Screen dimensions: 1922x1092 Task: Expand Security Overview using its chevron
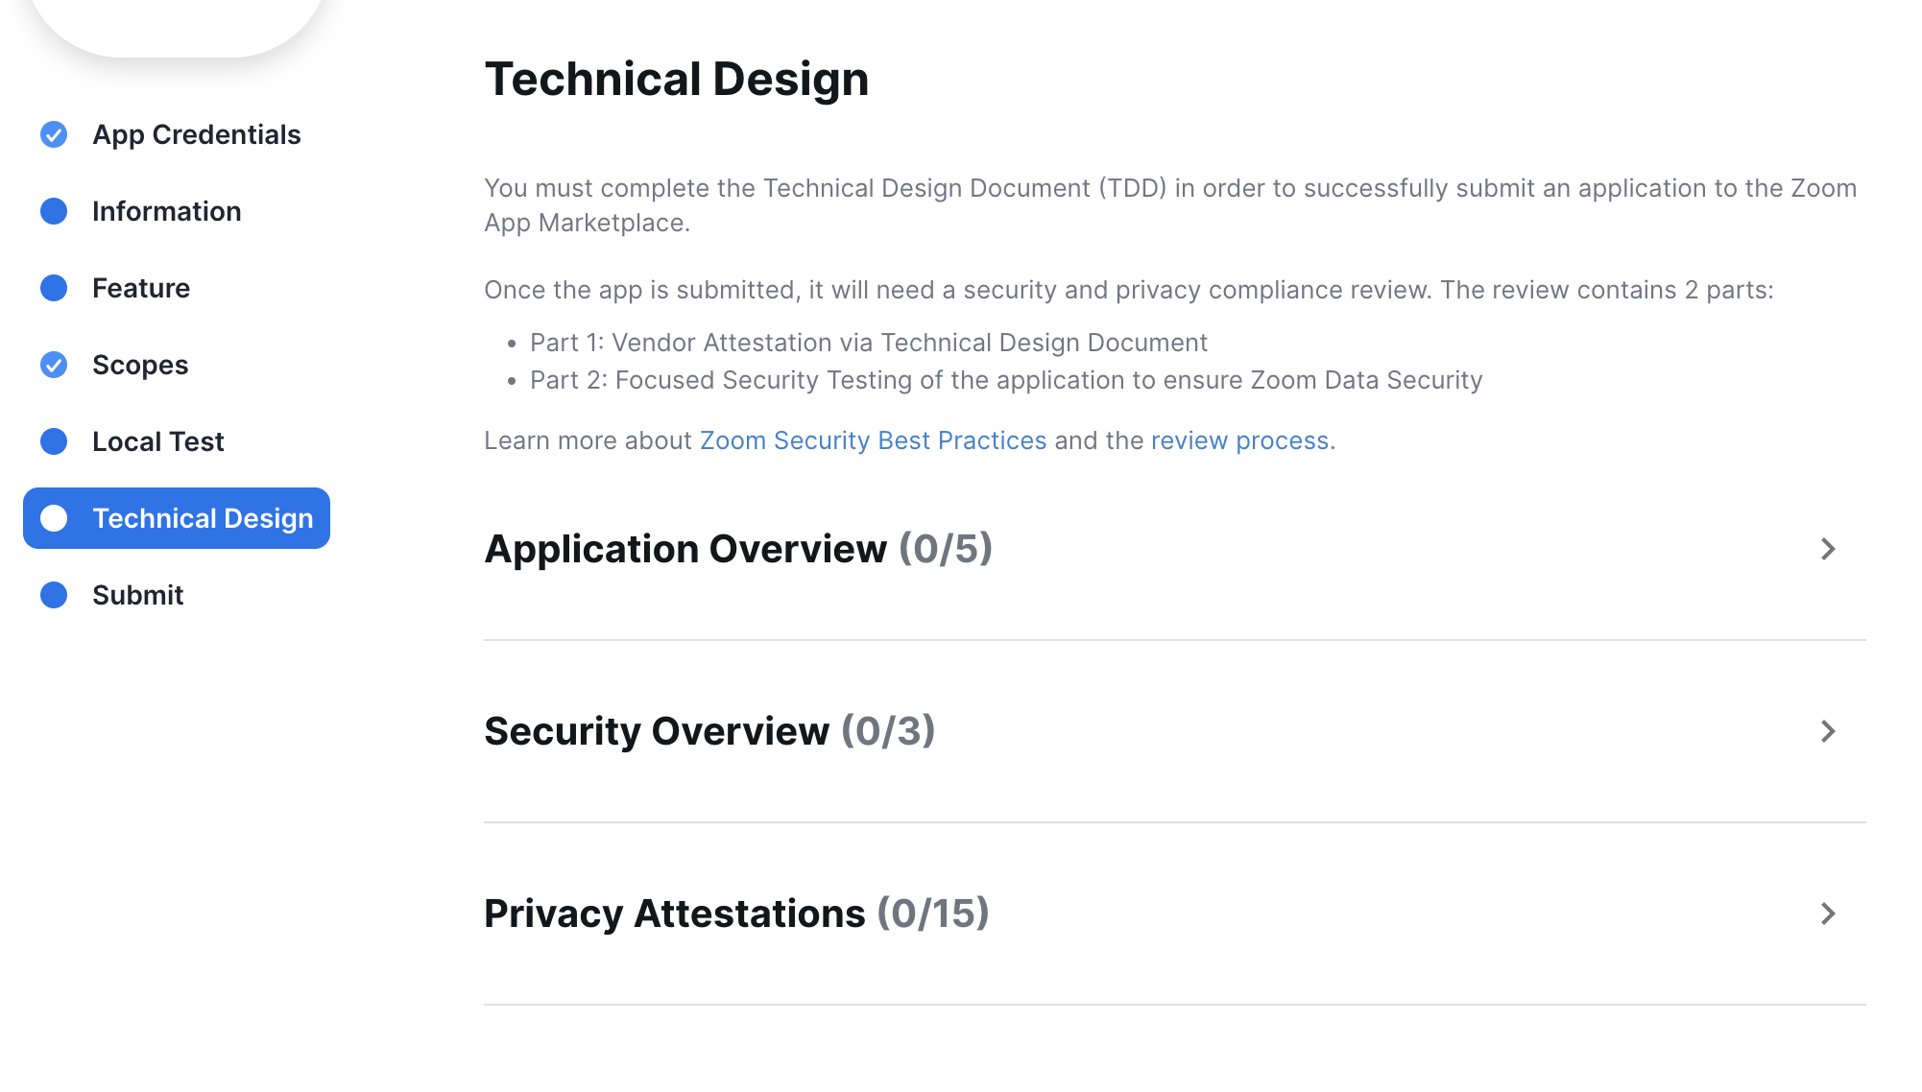1828,731
